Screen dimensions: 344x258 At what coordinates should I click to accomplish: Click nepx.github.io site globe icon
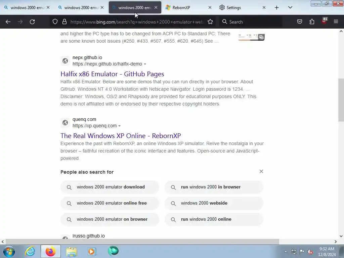65,61
